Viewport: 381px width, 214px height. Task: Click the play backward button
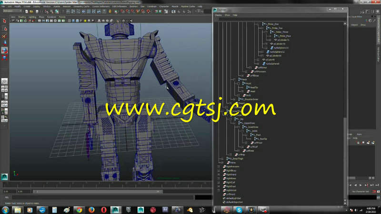pos(355,185)
